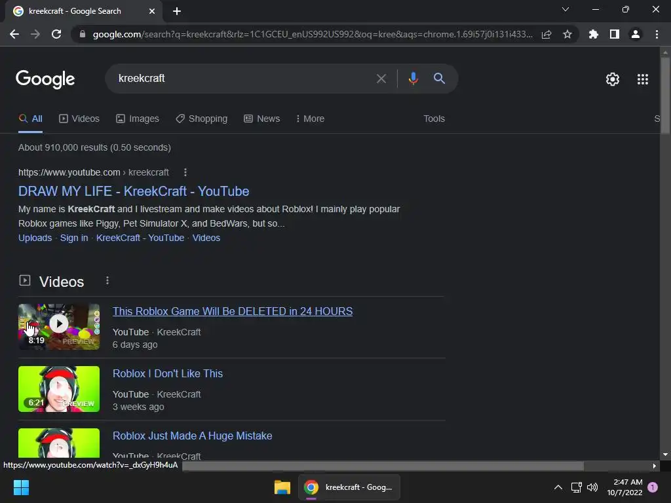Image resolution: width=671 pixels, height=503 pixels.
Task: Open DRAW MY LIFE - KreekCraft result
Action: [x=134, y=191]
